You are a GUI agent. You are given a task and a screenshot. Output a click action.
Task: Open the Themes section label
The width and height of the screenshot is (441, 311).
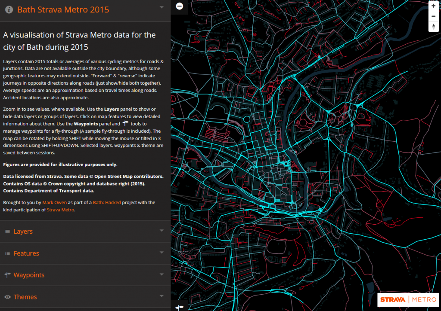click(x=25, y=297)
